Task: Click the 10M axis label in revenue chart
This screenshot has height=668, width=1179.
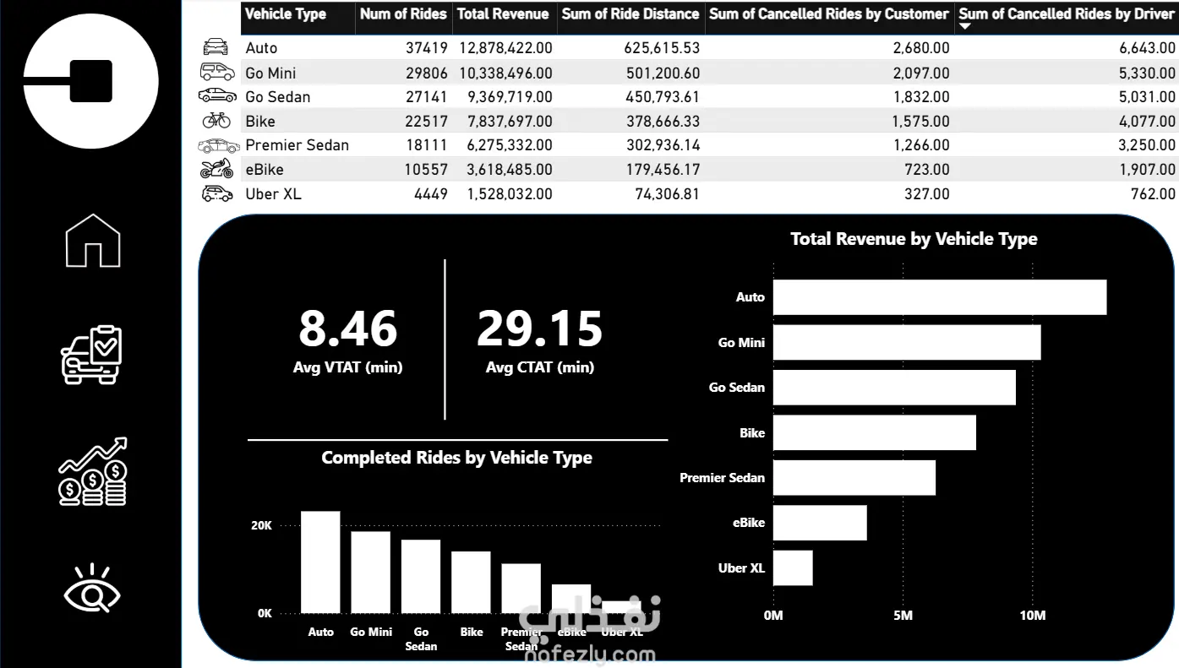Action: point(1033,616)
